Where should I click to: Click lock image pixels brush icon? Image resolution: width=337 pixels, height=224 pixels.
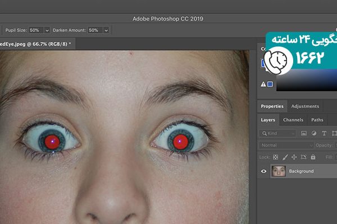pos(285,158)
